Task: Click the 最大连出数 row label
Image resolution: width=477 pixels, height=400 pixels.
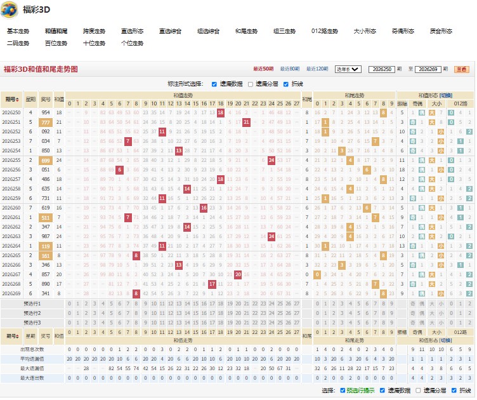Action: point(32,378)
